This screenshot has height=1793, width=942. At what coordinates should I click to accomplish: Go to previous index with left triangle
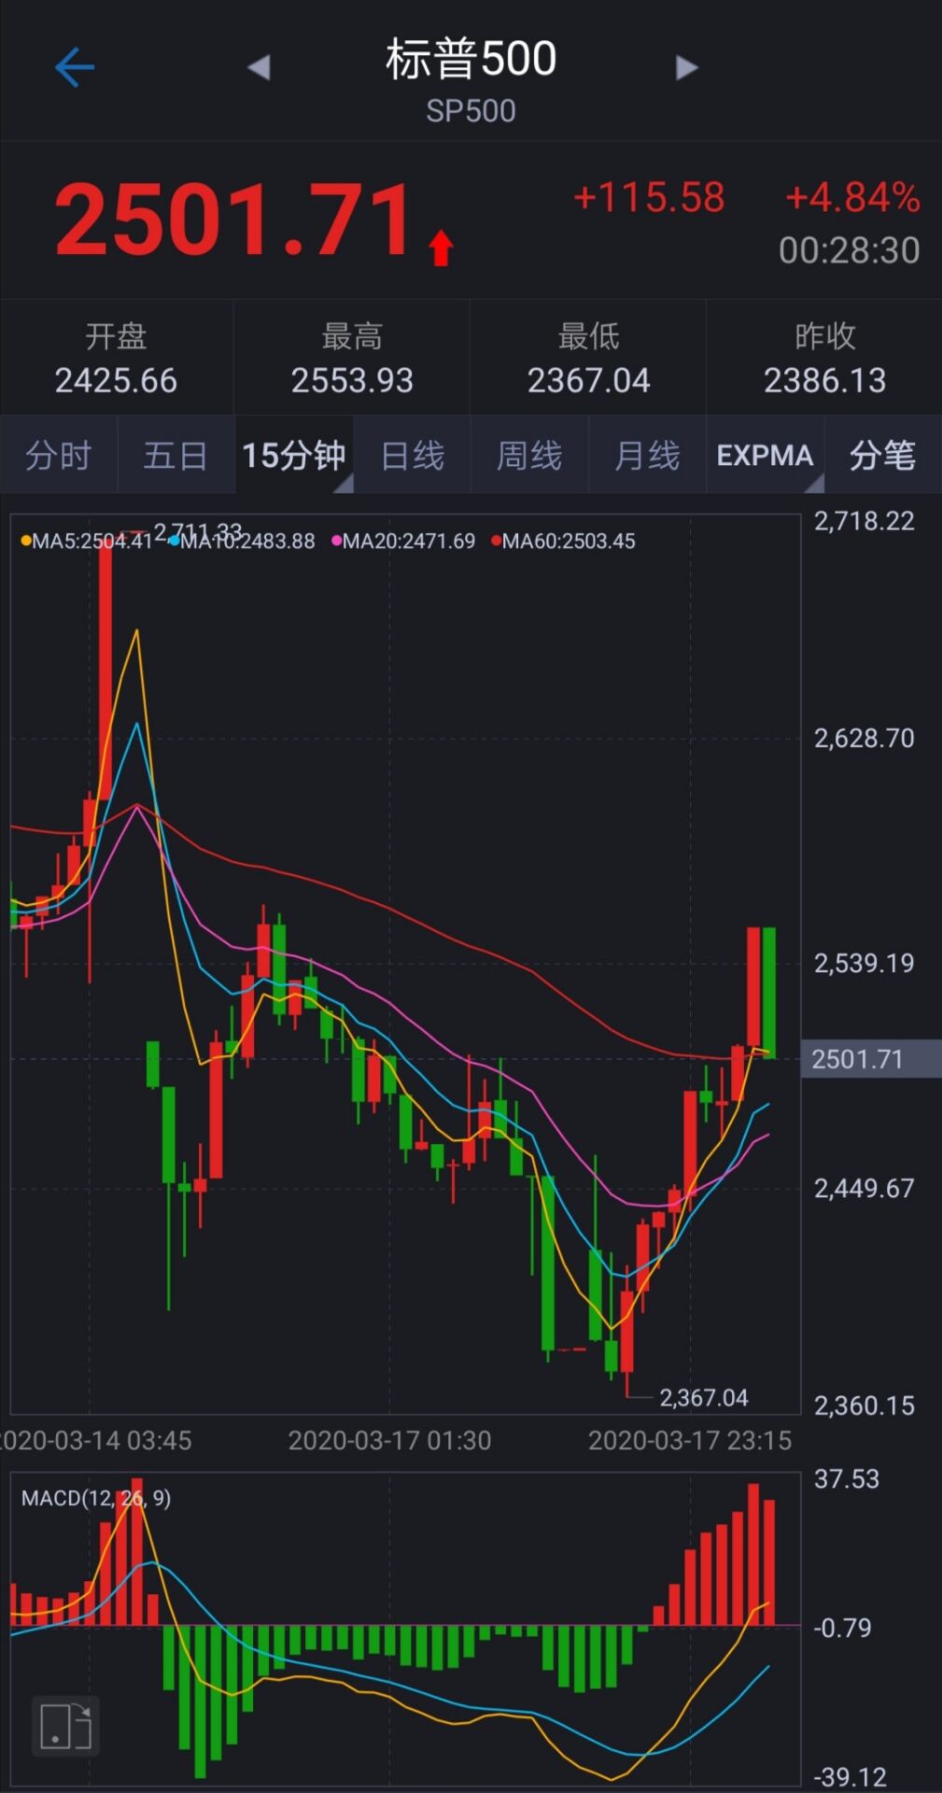pyautogui.click(x=259, y=67)
